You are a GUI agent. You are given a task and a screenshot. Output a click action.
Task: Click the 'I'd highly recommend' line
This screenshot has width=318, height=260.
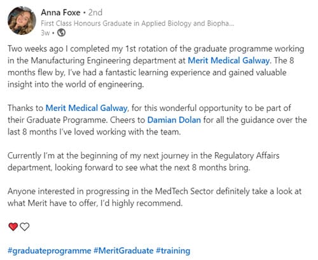95,203
